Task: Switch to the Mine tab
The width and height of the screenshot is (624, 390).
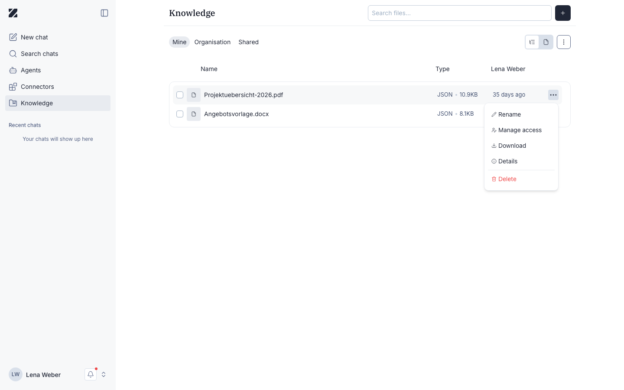Action: coord(179,42)
